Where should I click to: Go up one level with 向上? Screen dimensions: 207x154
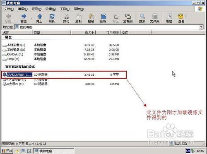click(x=40, y=16)
